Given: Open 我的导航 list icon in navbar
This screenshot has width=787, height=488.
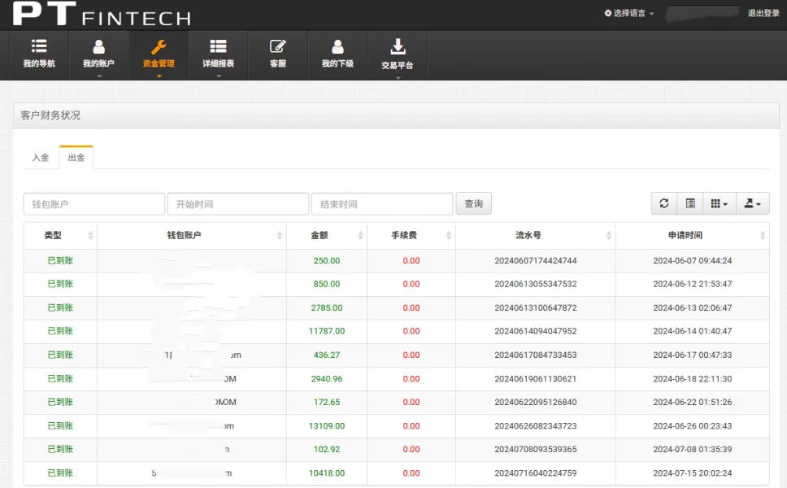Looking at the screenshot, I should tap(39, 47).
